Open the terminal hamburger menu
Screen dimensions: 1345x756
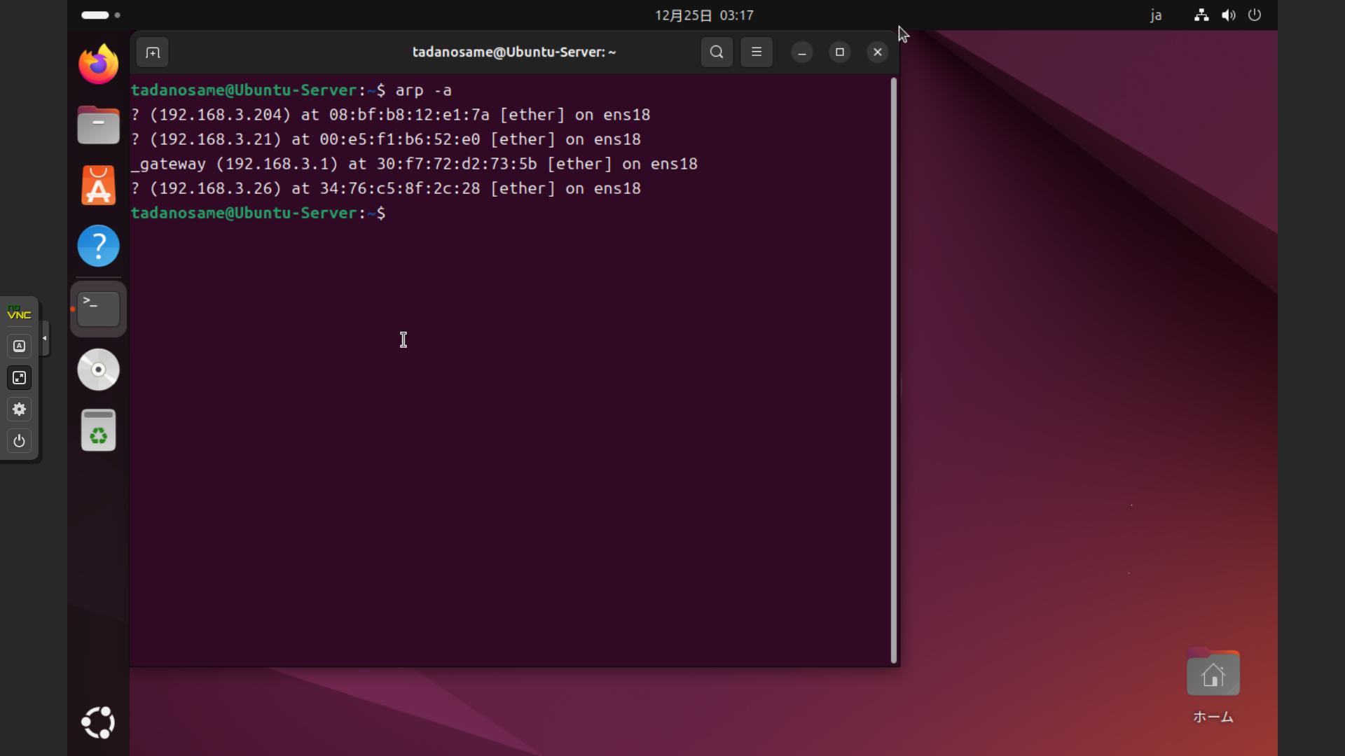click(x=757, y=52)
